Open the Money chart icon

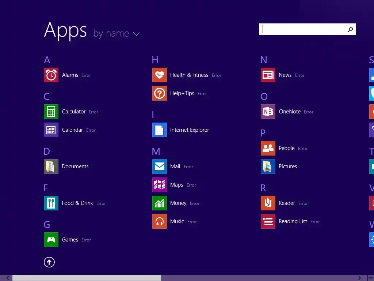tap(160, 203)
